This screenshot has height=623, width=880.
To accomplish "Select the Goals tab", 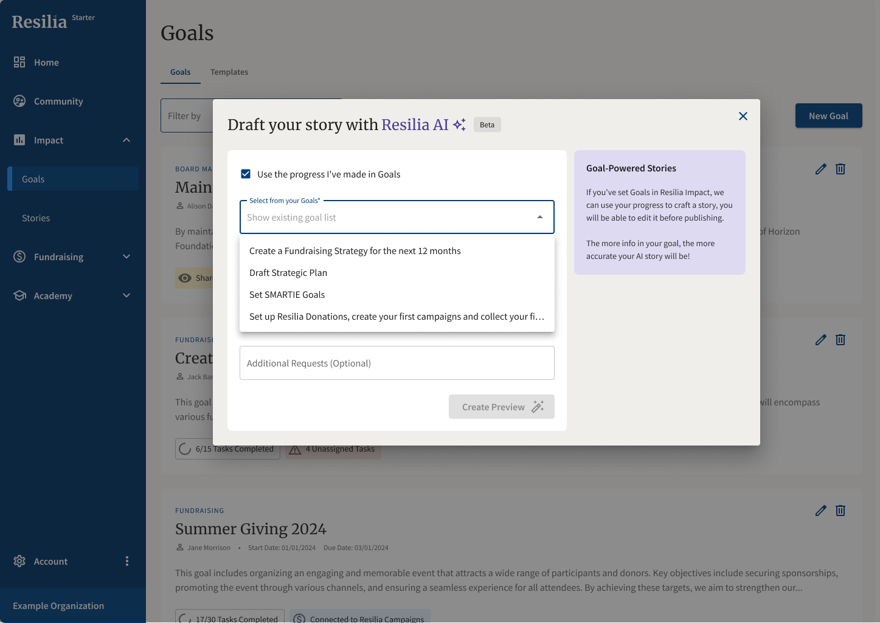I will coord(181,72).
